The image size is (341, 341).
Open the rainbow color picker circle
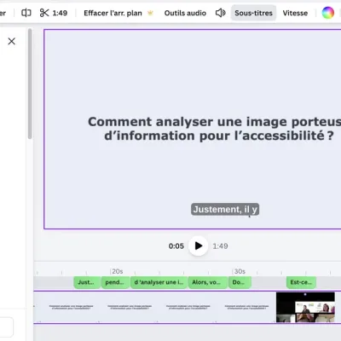[x=327, y=13]
